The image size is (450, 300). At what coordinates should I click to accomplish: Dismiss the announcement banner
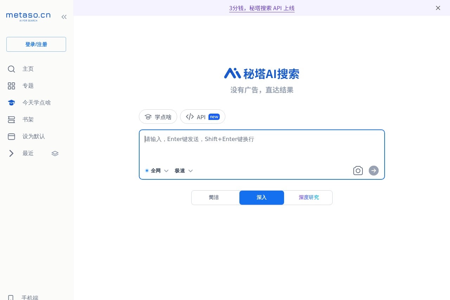pos(438,8)
